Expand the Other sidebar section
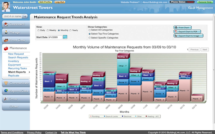This screenshot has height=134, width=215. pos(16,106)
